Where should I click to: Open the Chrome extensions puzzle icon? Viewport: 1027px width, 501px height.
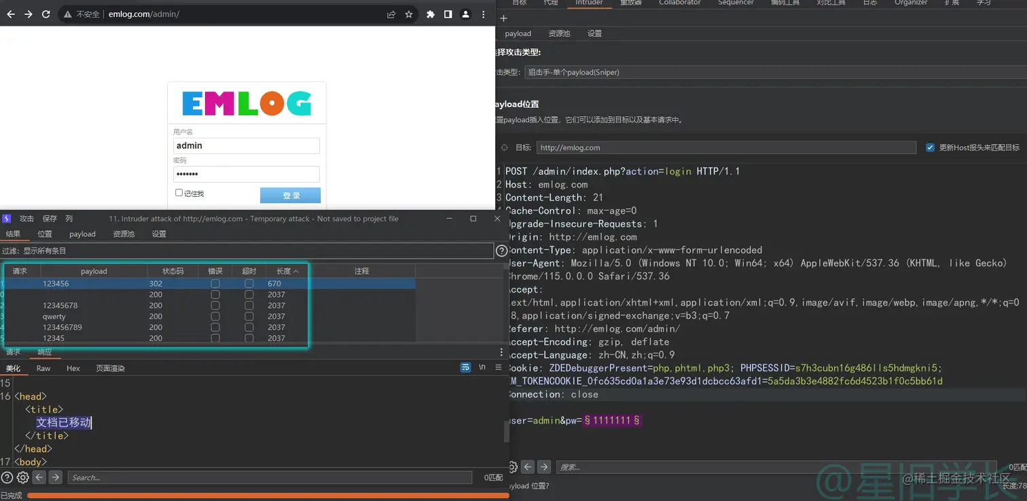point(431,14)
